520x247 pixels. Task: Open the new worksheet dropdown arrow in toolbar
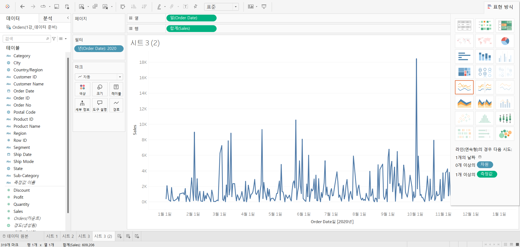(88, 7)
